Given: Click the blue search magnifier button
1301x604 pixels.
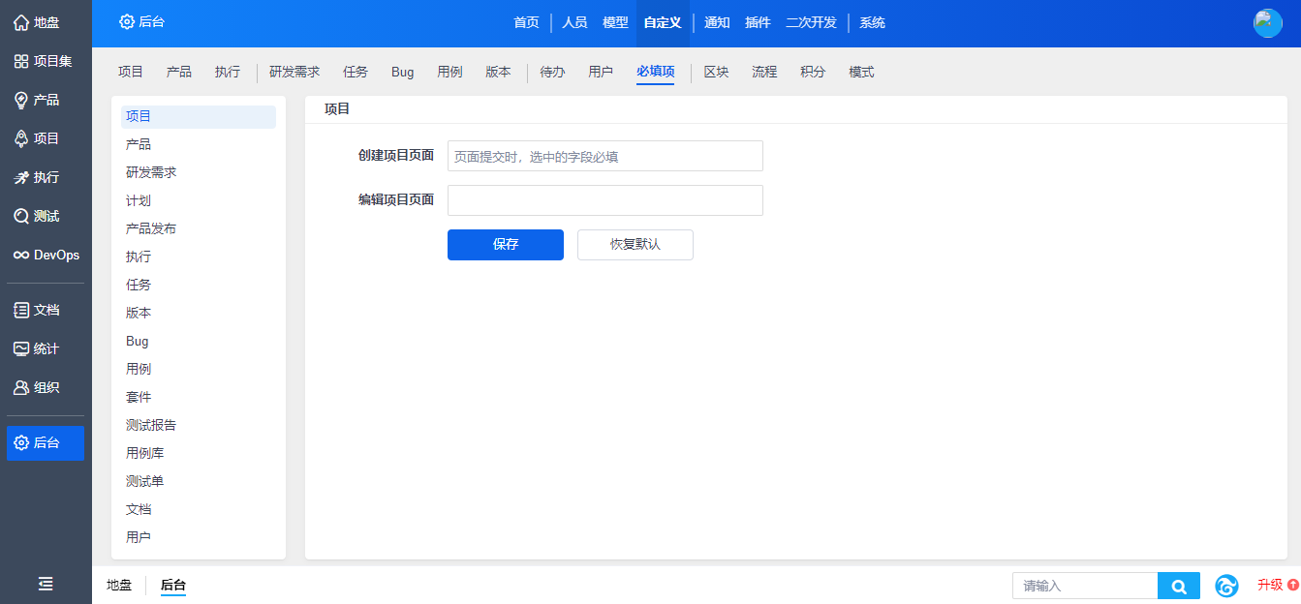Looking at the screenshot, I should click(x=1178, y=586).
